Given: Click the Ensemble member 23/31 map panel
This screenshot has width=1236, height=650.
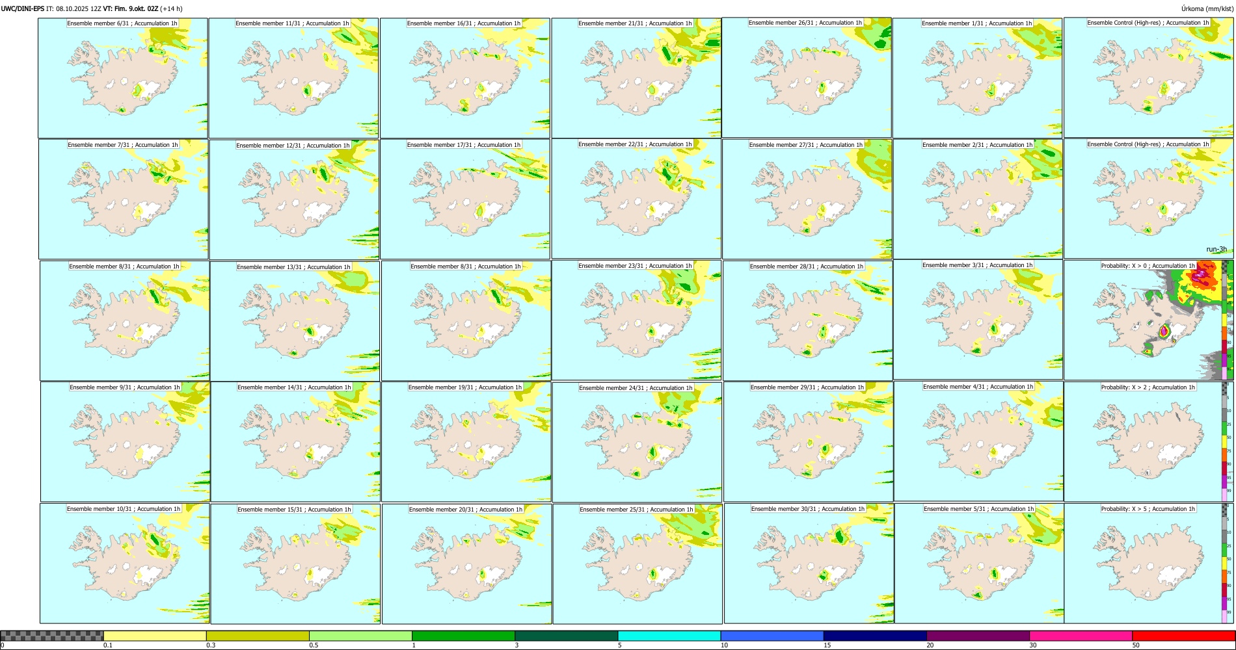Looking at the screenshot, I should (637, 320).
